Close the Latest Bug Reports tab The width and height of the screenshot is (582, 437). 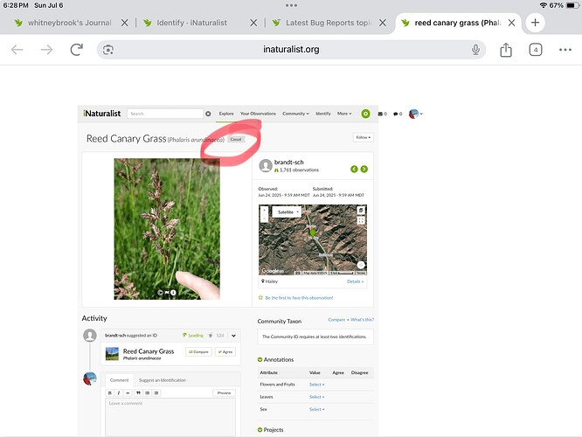(382, 23)
